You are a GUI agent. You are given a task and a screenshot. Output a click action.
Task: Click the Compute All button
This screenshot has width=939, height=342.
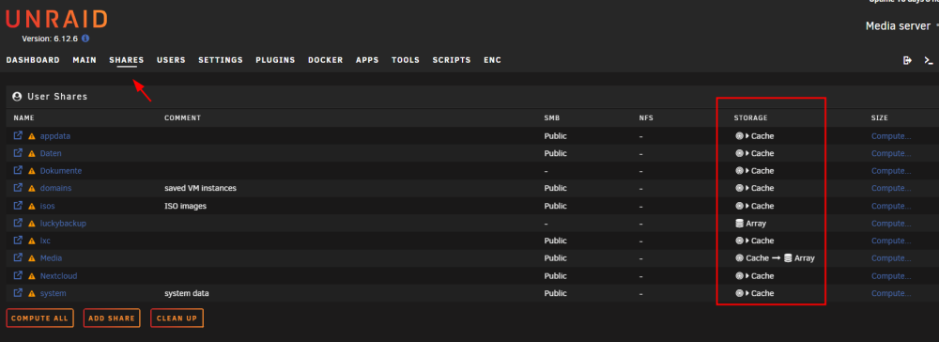click(x=40, y=319)
